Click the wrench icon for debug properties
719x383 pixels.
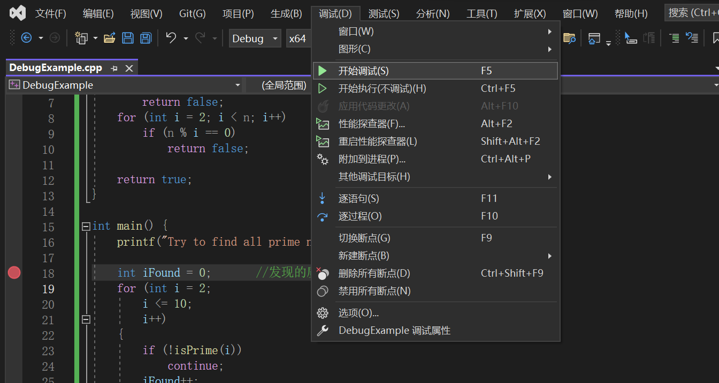[x=323, y=331]
